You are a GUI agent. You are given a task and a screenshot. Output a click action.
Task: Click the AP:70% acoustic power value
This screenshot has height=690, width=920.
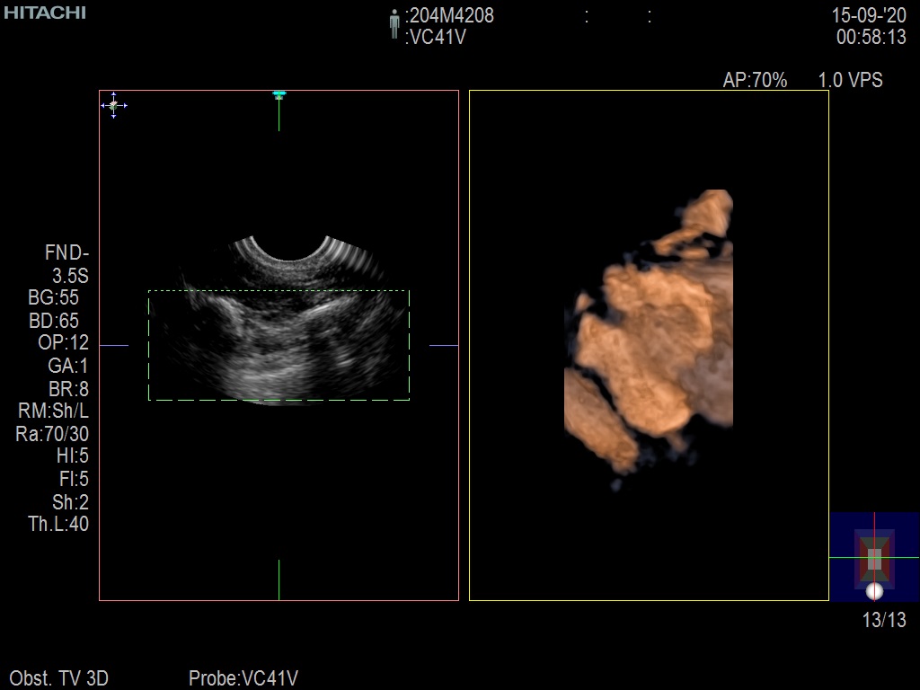click(755, 81)
